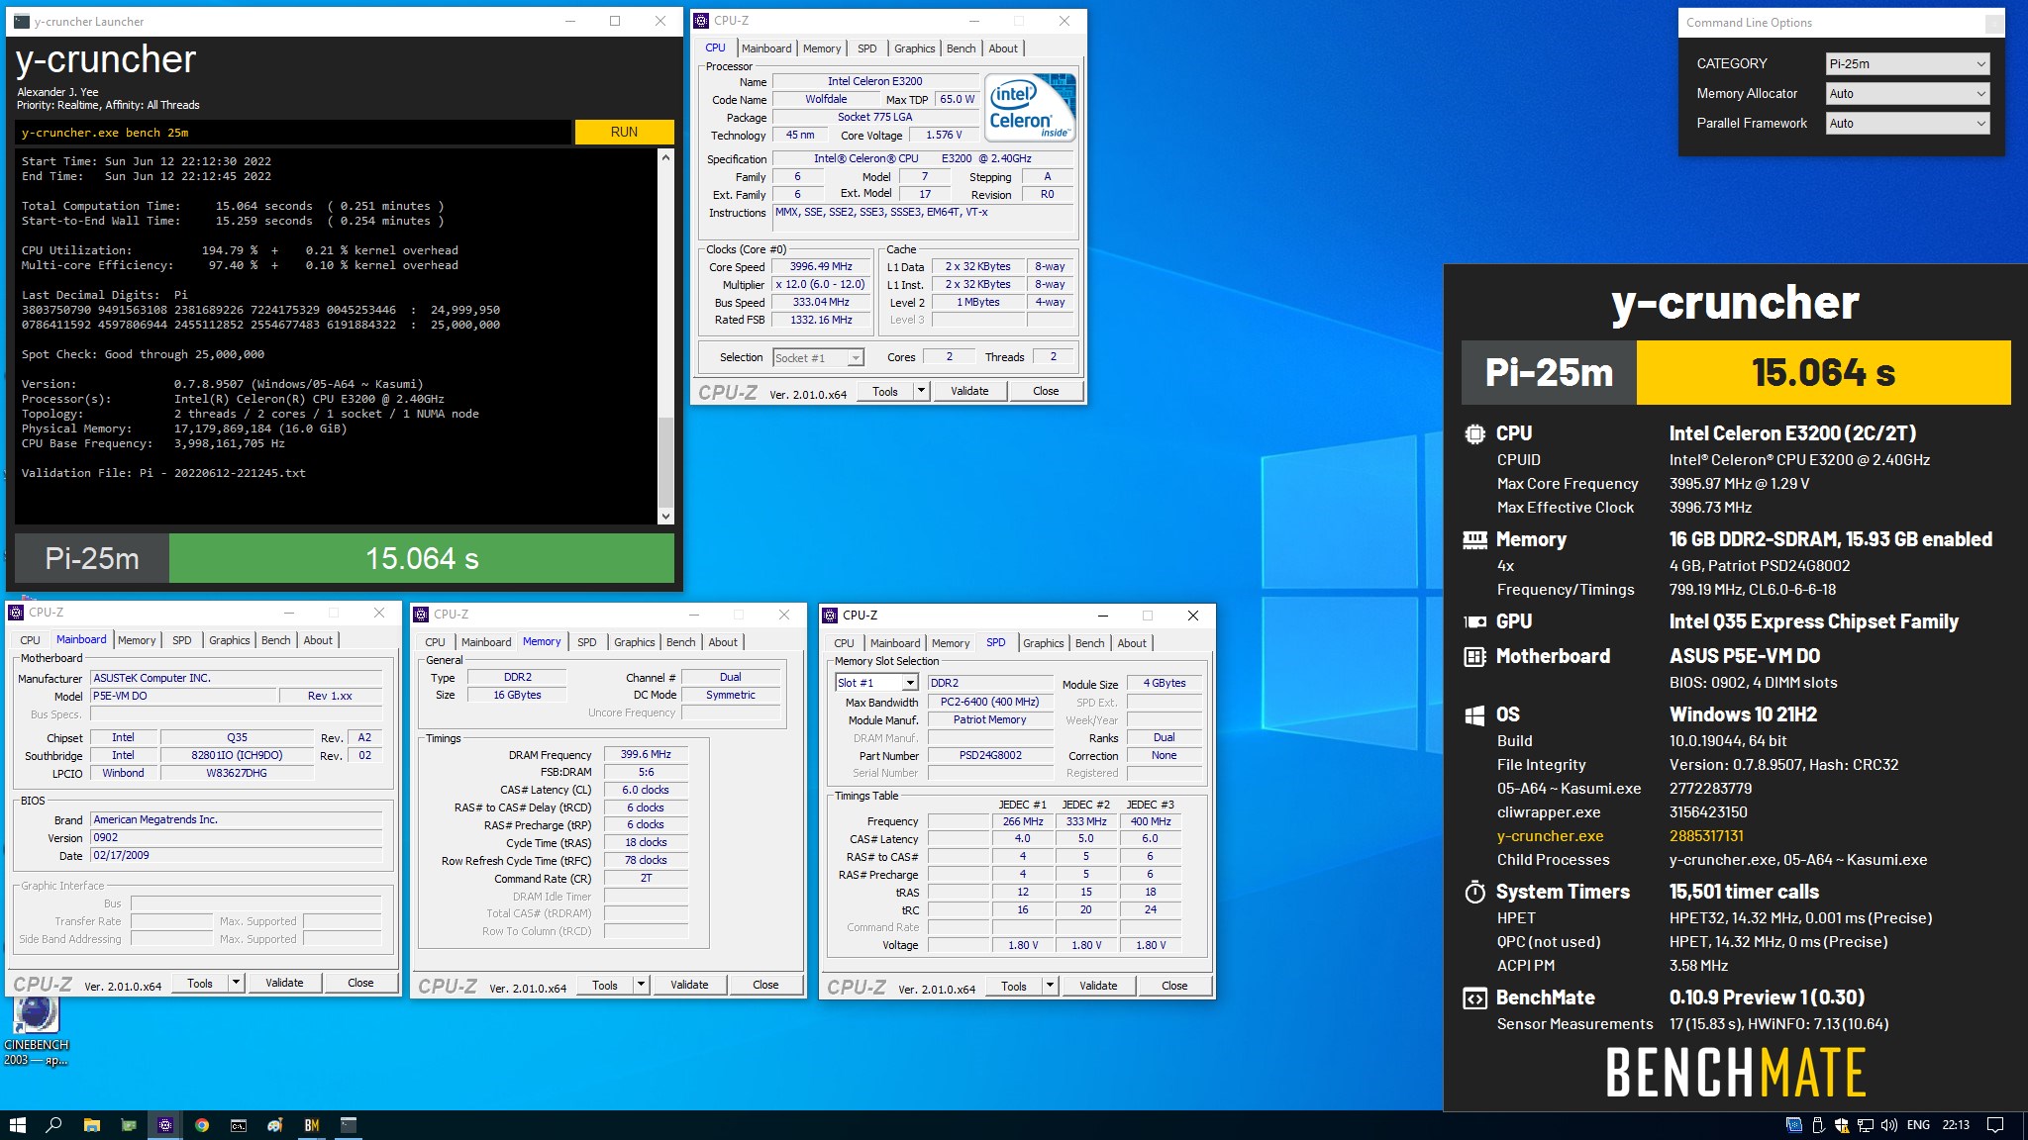Select the CPU-Z taskbar icon

tap(165, 1125)
